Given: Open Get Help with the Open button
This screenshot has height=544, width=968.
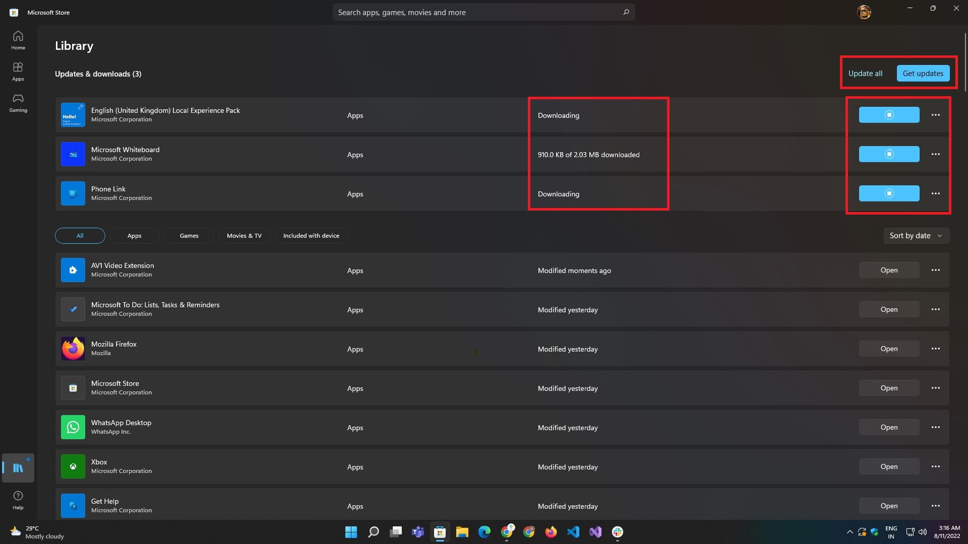Looking at the screenshot, I should pos(889,506).
